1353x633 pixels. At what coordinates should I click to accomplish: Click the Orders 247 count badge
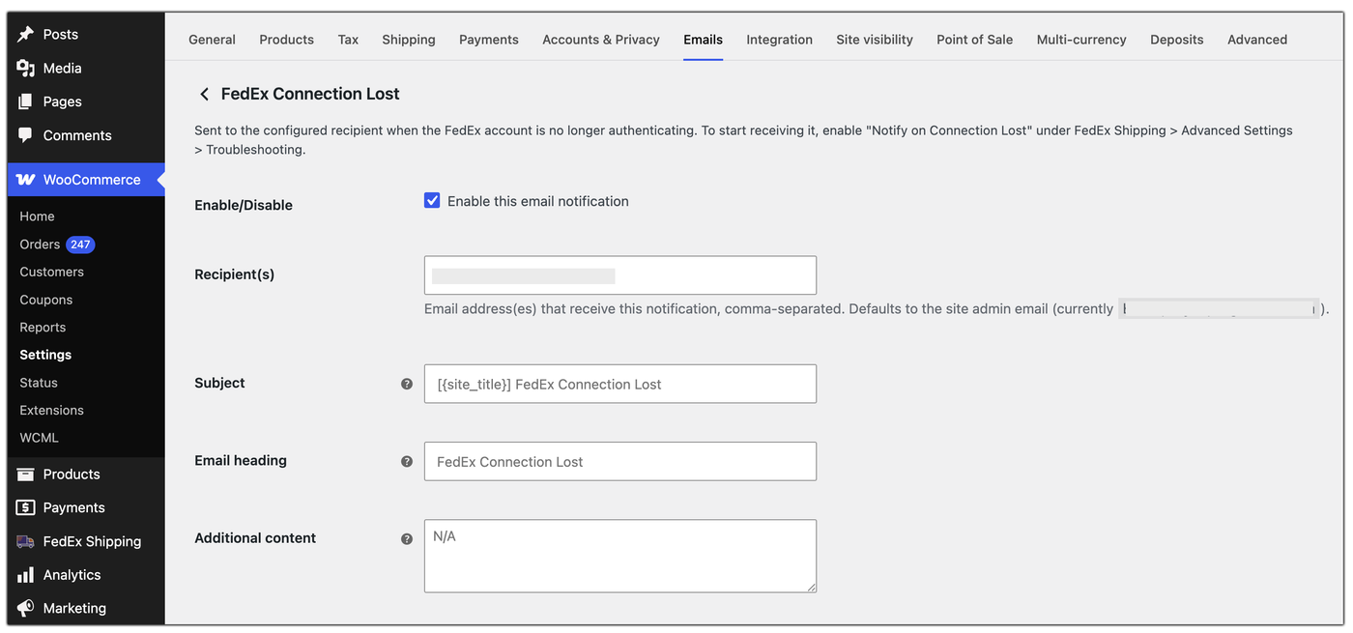(80, 245)
